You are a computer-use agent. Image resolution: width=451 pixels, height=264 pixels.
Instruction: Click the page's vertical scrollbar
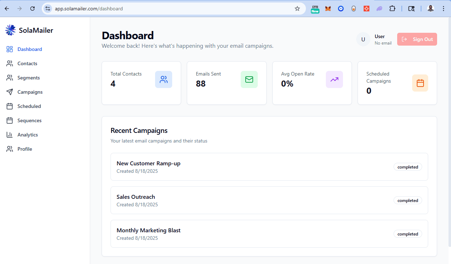click(449, 132)
